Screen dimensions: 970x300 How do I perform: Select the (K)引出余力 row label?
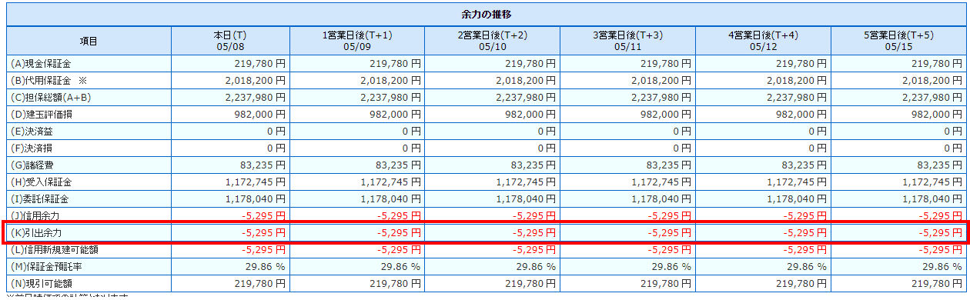[36, 233]
